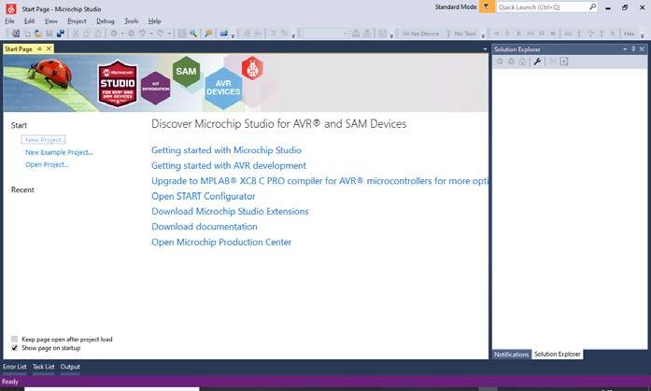The width and height of the screenshot is (651, 391).
Task: Click the Pause debugging toolbar icon
Action: tap(542, 34)
